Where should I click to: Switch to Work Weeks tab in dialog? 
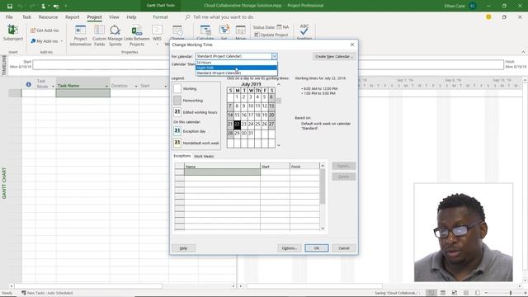click(x=204, y=156)
